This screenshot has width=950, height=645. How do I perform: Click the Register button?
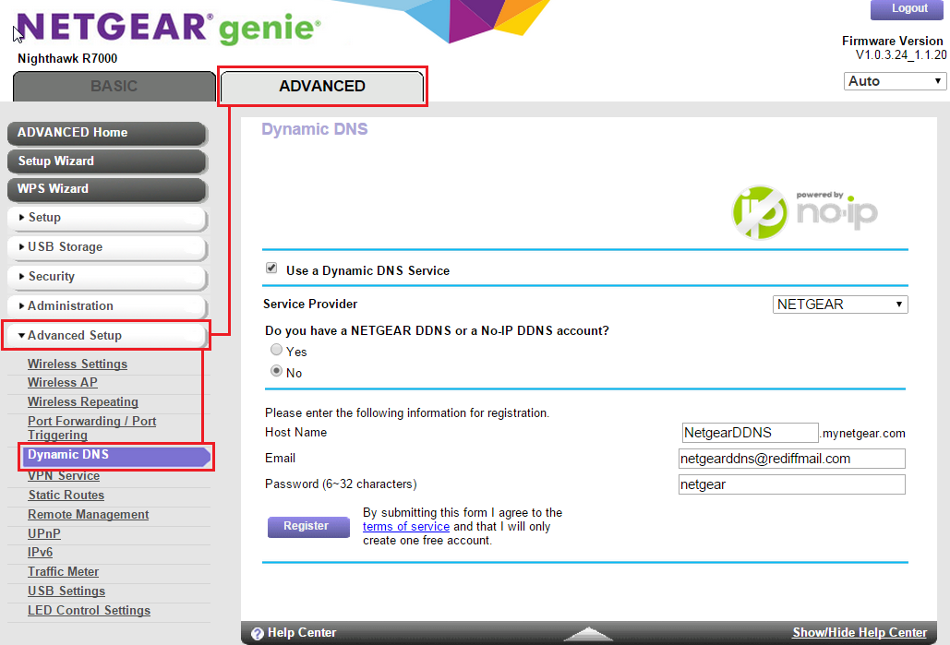308,526
